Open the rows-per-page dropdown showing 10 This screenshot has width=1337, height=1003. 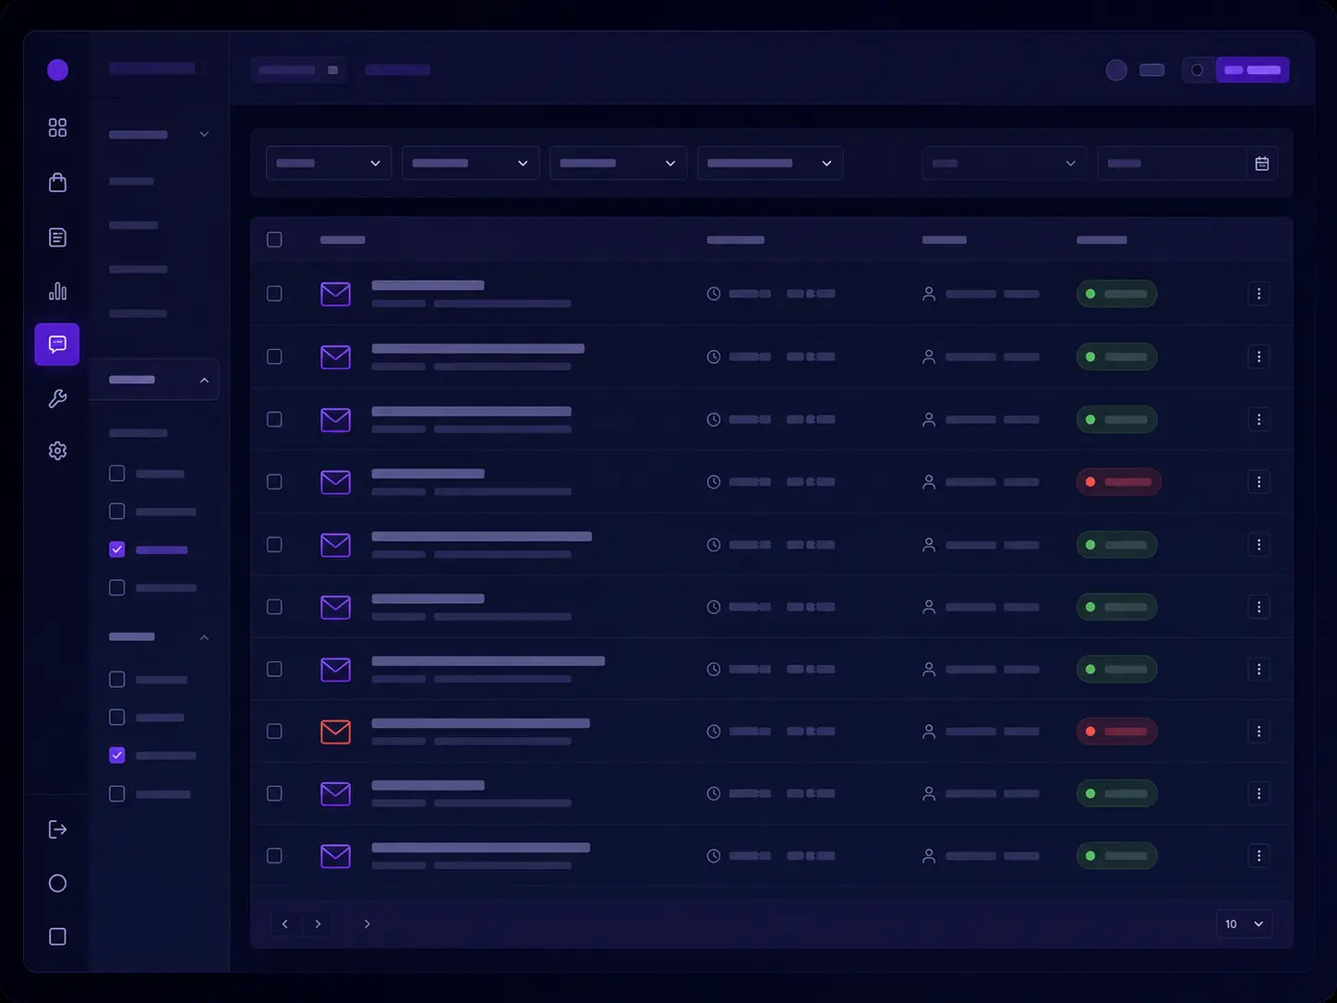(1244, 924)
